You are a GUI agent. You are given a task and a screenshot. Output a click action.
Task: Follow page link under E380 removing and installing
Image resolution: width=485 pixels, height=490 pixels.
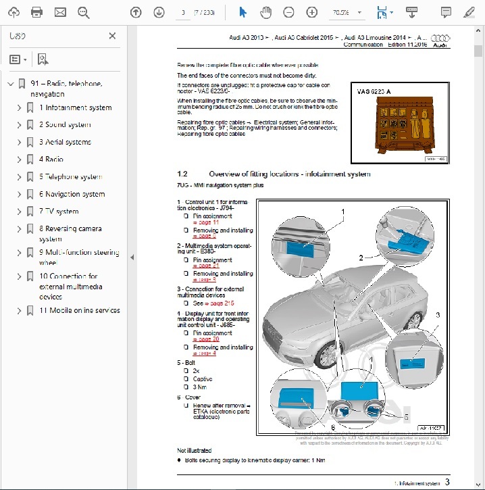tap(204, 279)
